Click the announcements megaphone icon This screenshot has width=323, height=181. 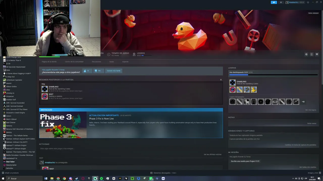pos(274,2)
